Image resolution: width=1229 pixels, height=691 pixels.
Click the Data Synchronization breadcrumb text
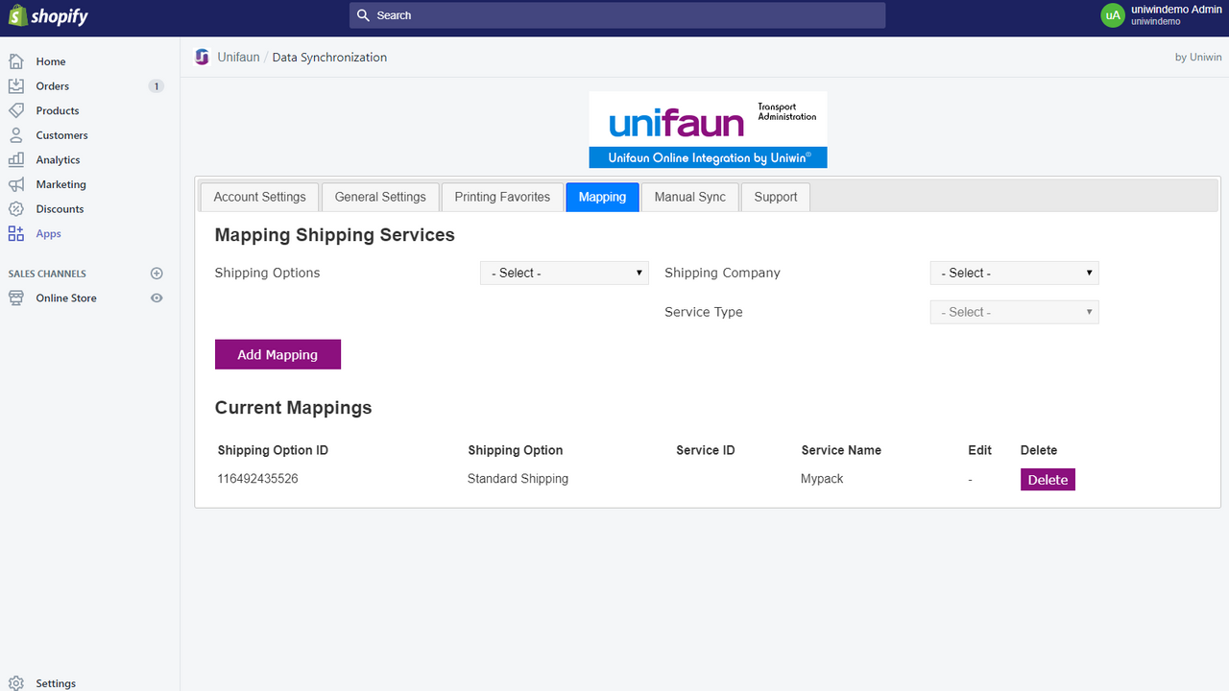pos(329,57)
